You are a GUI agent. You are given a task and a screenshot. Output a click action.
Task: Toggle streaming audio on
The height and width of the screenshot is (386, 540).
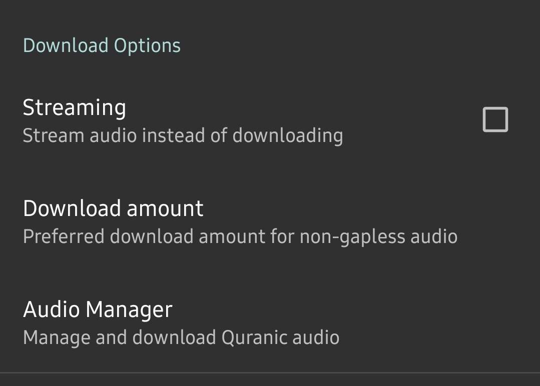495,119
